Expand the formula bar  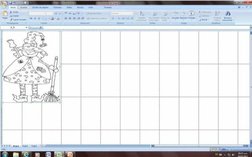coord(251,27)
